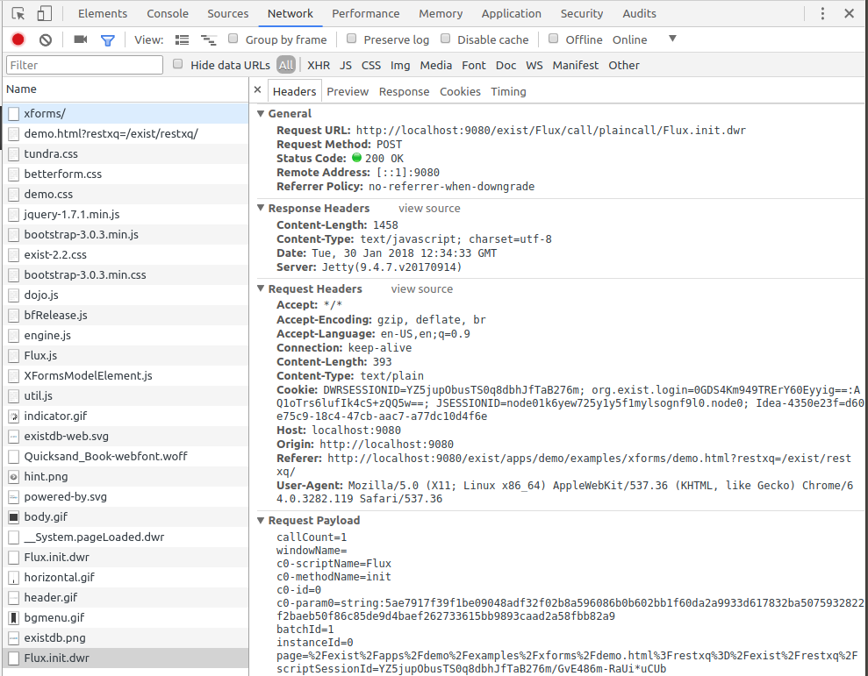The image size is (868, 676).
Task: Enable Preserve log checkbox
Action: (352, 39)
